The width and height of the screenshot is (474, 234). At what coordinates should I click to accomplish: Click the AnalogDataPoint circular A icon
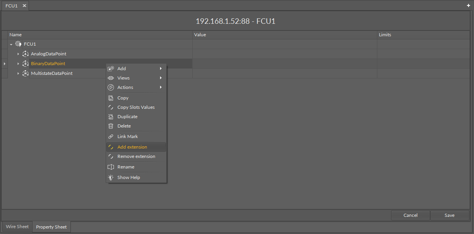[25, 54]
